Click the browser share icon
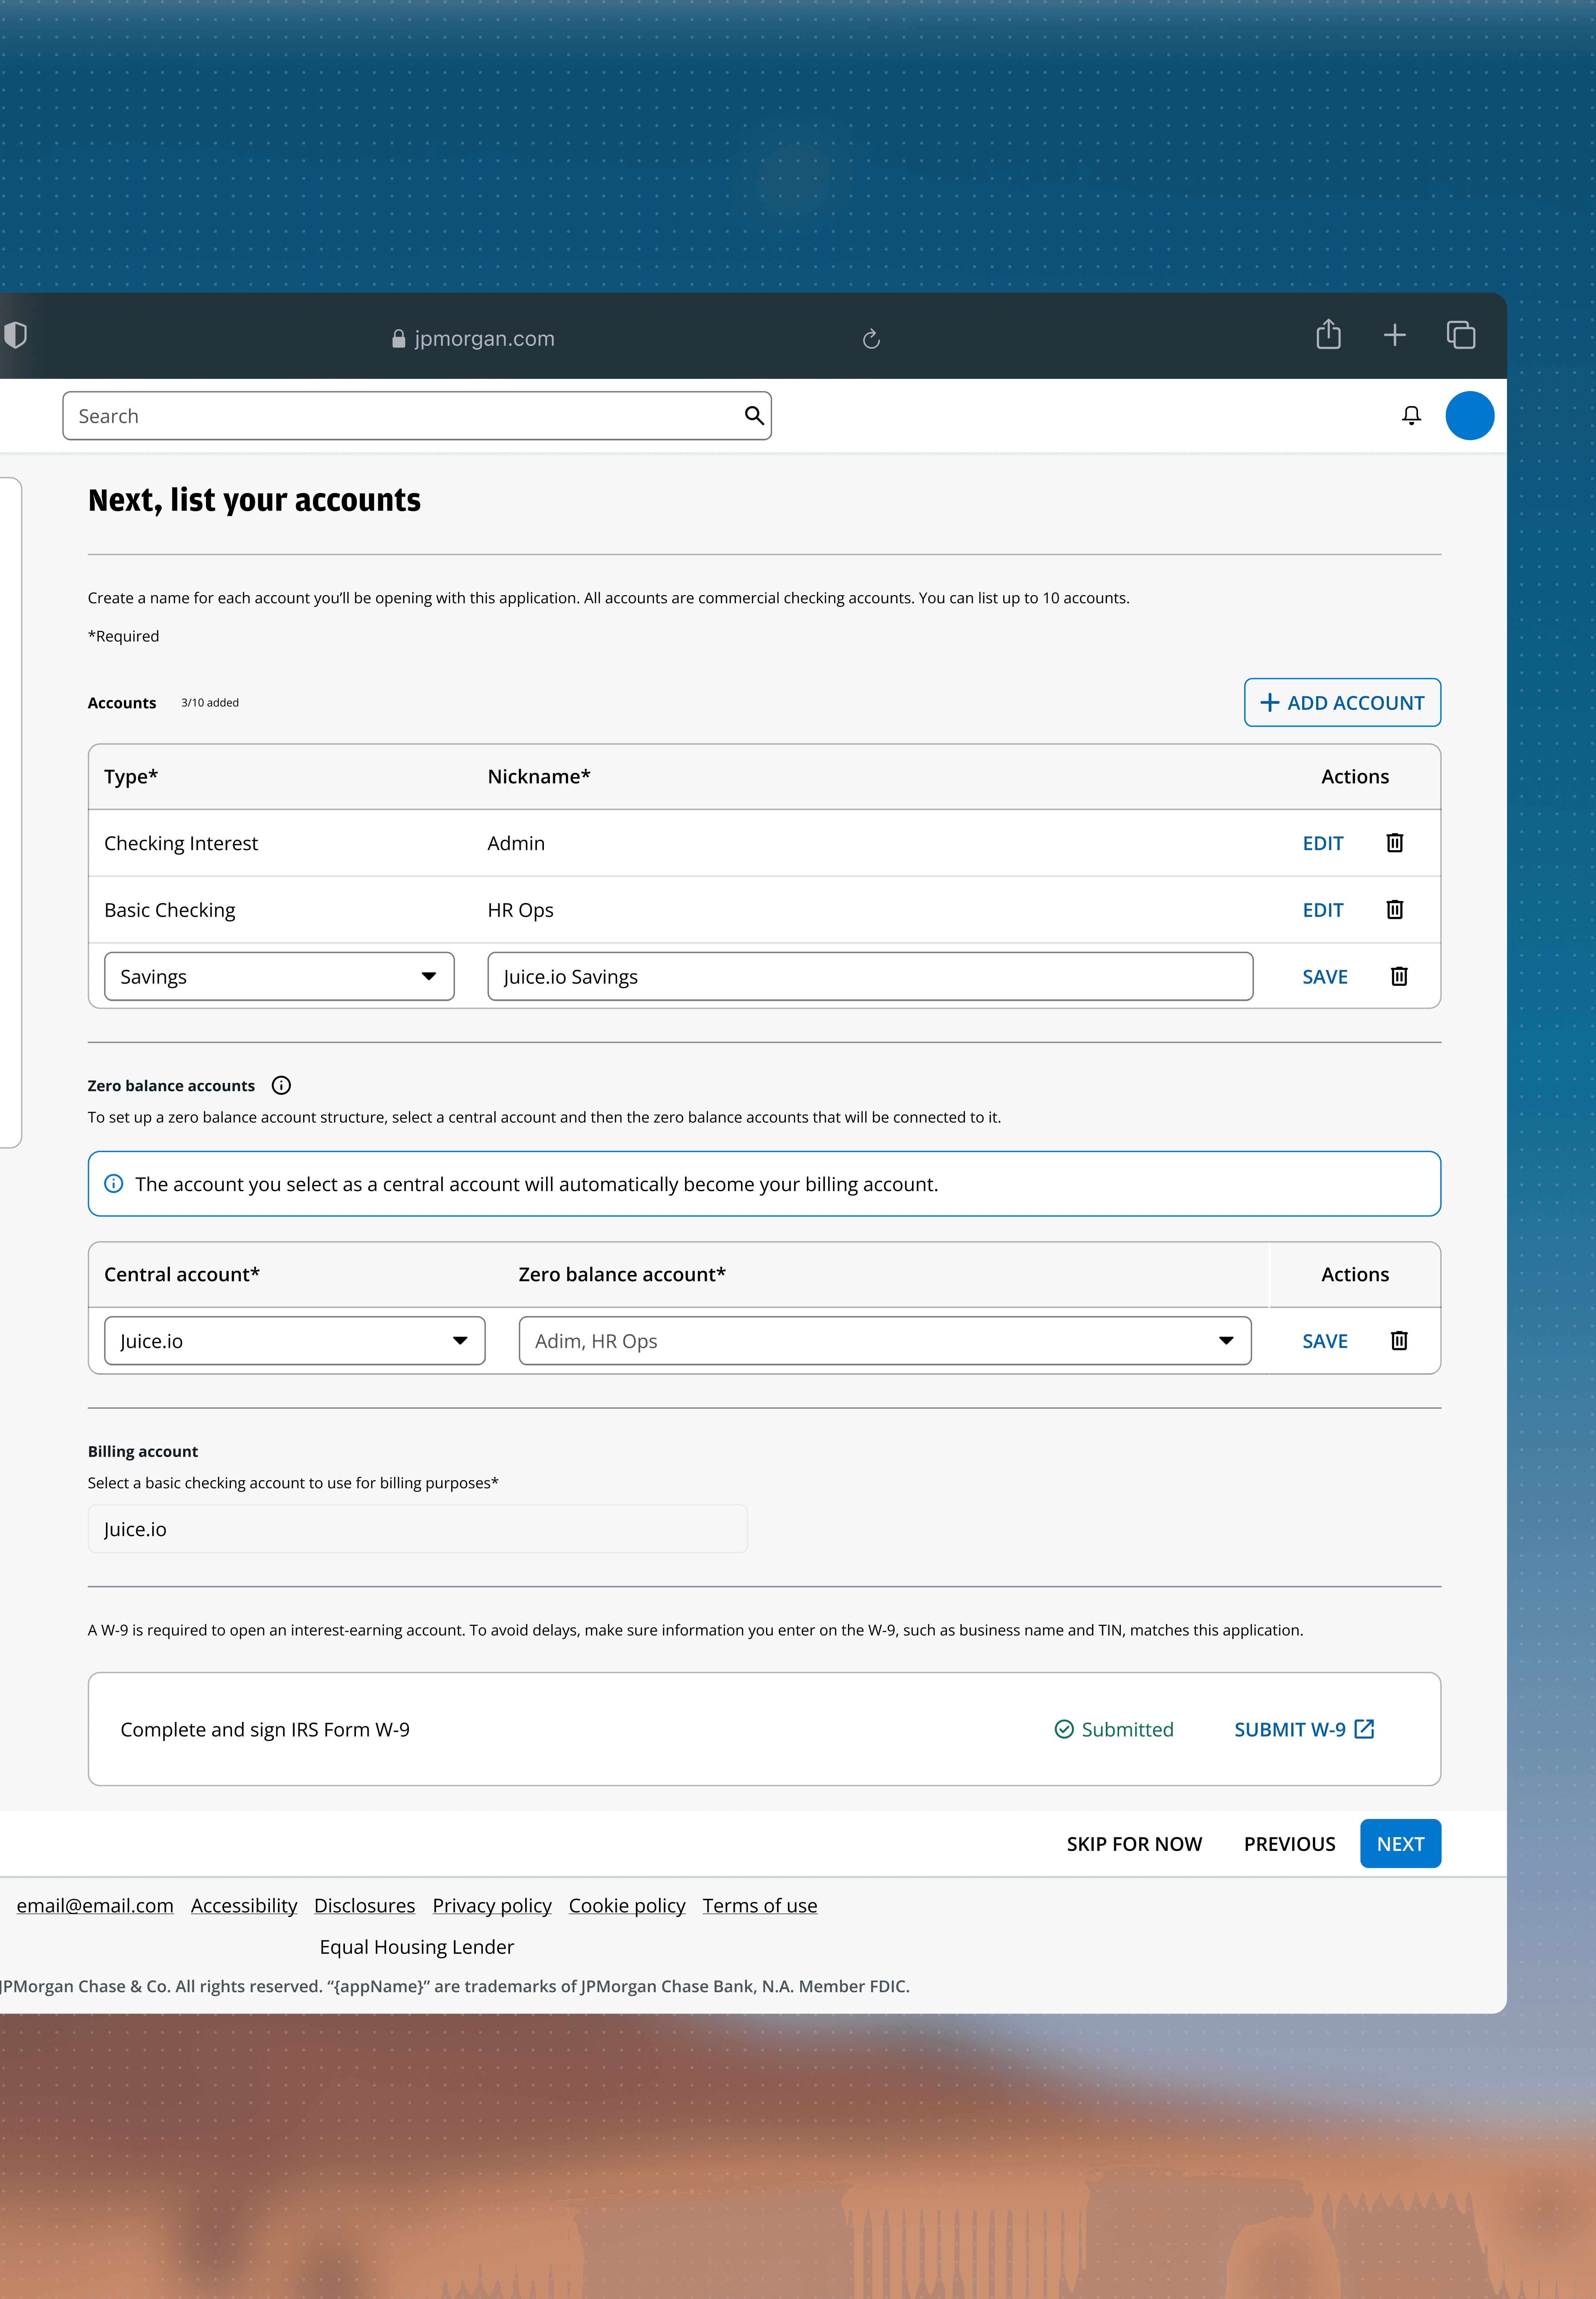 click(x=1327, y=335)
